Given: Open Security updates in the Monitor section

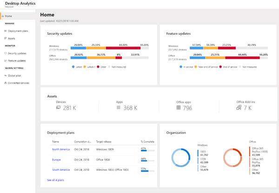Looking at the screenshot, I should point(17,53).
